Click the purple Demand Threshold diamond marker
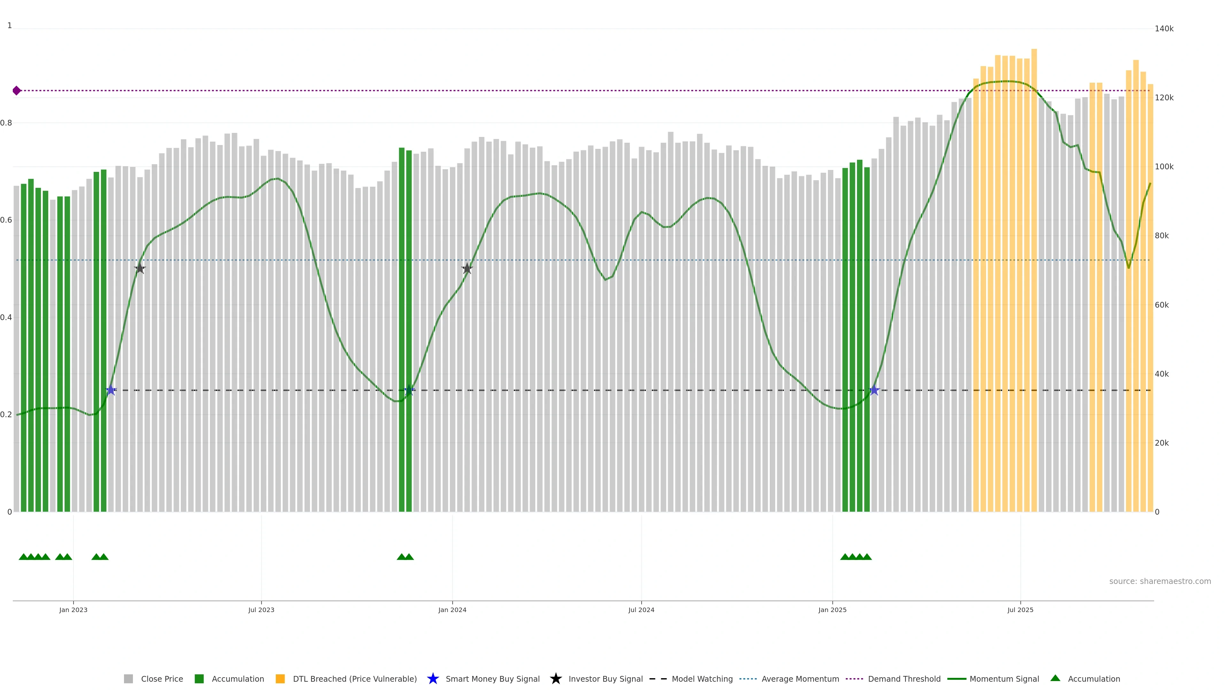Viewport: 1227px width, 690px height. point(17,90)
